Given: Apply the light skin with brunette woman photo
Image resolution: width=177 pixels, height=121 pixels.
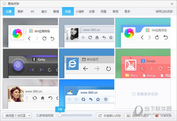Looking at the screenshot, I should 30,94.
